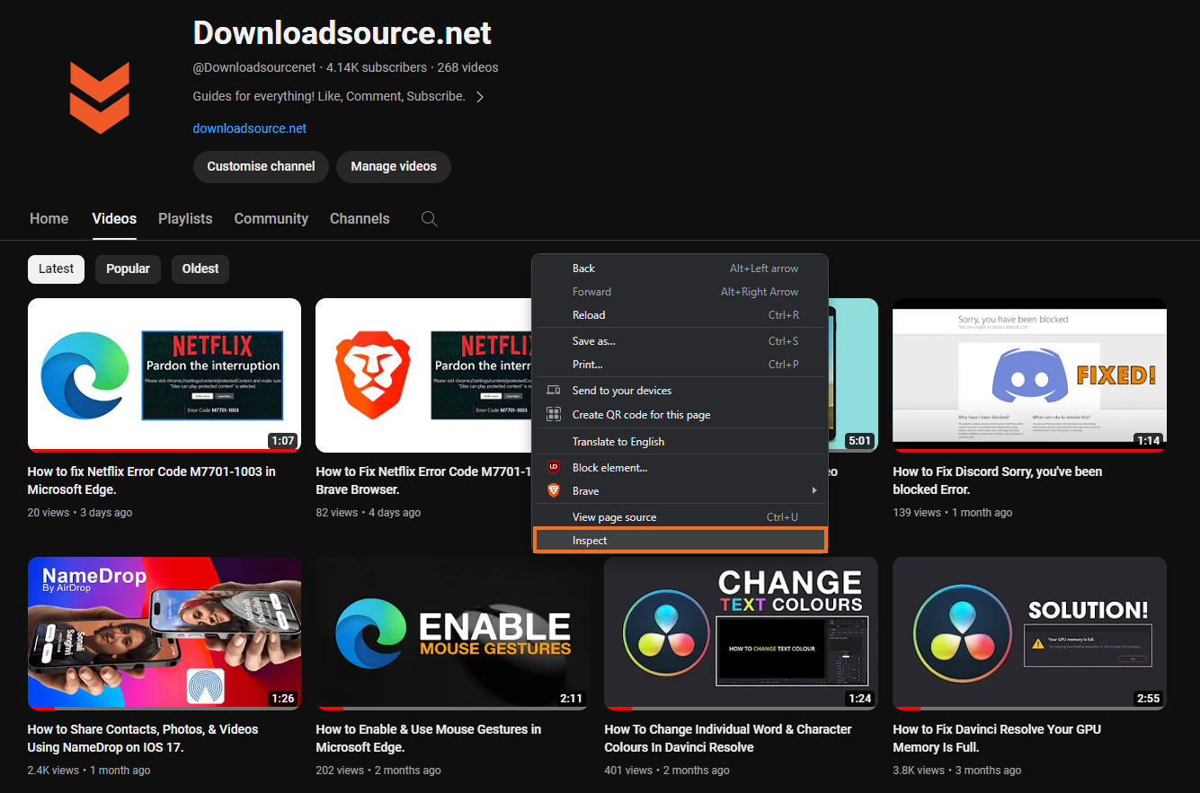Open the Change Text Colours video thumbnail
The width and height of the screenshot is (1200, 793).
click(x=741, y=633)
